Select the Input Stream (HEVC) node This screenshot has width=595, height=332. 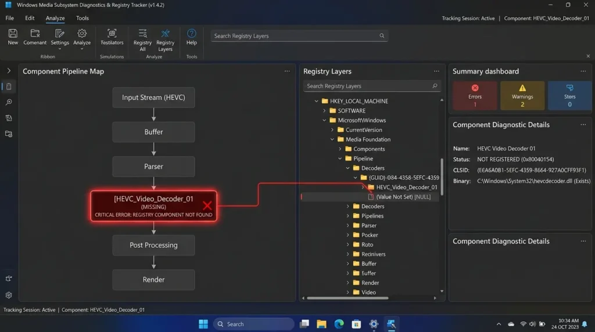(x=153, y=98)
